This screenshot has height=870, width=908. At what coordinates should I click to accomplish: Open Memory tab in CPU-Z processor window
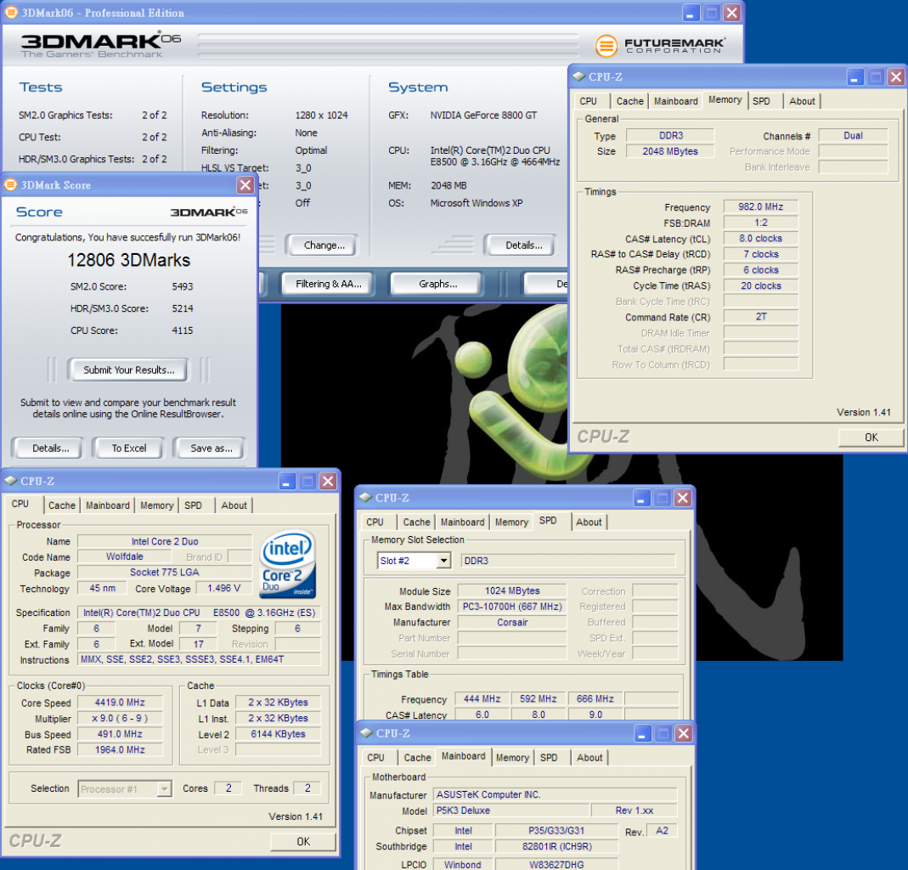pos(157,506)
